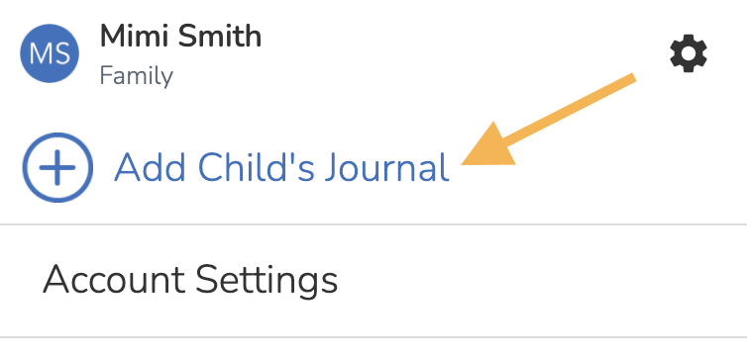The height and width of the screenshot is (356, 747).
Task: Click the MS initials in the avatar
Action: coord(50,53)
